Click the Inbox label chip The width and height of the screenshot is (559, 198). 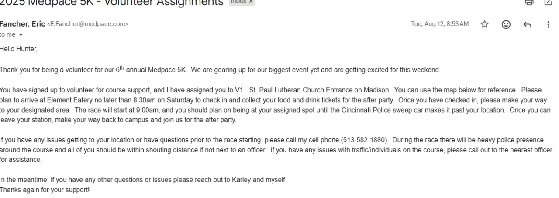(242, 2)
